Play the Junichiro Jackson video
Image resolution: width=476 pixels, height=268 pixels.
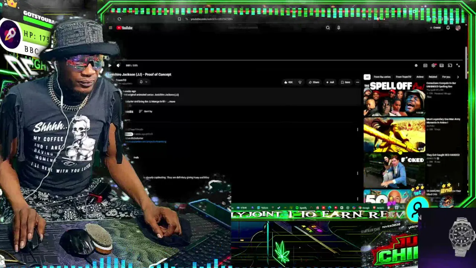pos(110,66)
